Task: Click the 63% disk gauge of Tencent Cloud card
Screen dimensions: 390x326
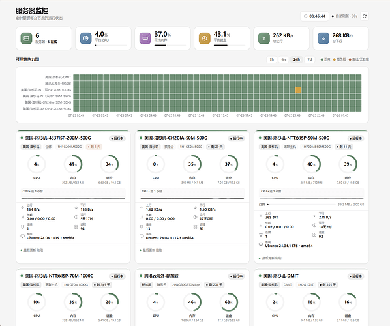Action: pos(228,302)
